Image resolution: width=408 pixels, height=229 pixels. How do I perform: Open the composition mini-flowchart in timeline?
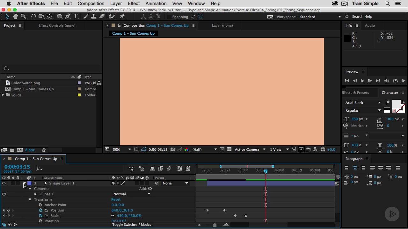(131, 169)
